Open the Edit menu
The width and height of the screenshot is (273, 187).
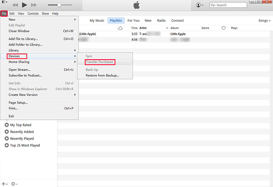pyautogui.click(x=12, y=13)
